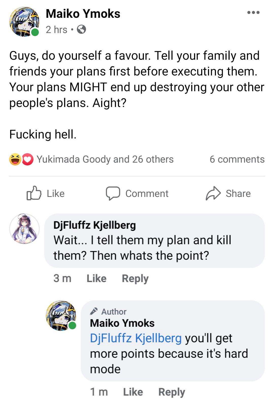Click the Maiko Ymoks post author name
The height and width of the screenshot is (403, 274).
coord(83,14)
